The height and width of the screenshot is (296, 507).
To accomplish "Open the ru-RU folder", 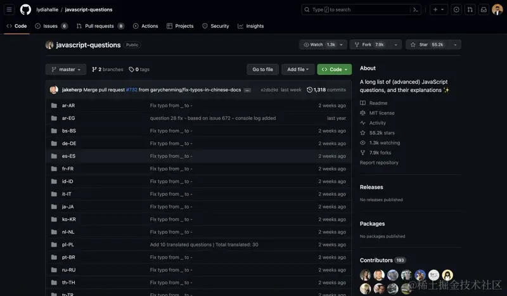I will click(68, 270).
